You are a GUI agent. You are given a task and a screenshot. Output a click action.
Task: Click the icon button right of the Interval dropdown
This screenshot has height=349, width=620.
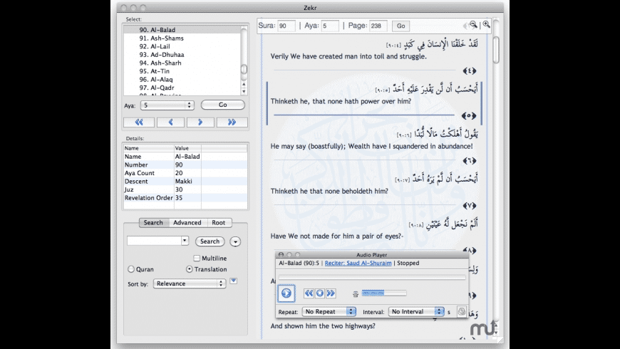tap(462, 311)
